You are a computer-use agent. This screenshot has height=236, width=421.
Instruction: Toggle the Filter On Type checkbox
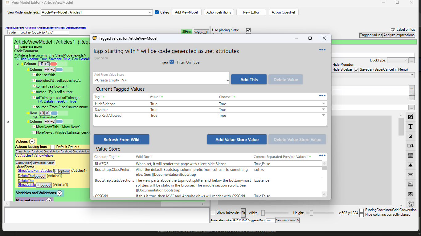click(172, 62)
